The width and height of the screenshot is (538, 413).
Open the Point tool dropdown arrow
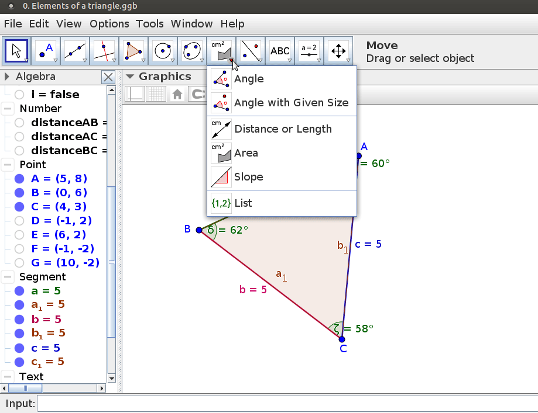(x=56, y=61)
